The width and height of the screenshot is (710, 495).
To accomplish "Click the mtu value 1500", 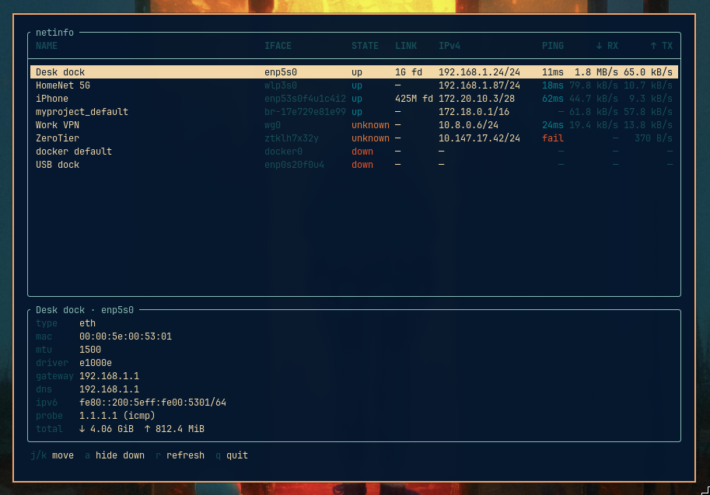I will pos(90,350).
